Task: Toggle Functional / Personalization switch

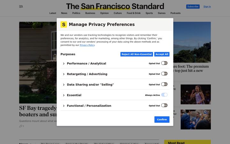Action: [164, 106]
